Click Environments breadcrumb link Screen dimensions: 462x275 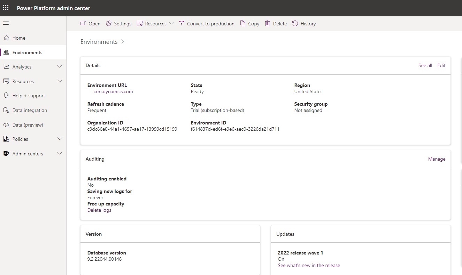point(99,42)
